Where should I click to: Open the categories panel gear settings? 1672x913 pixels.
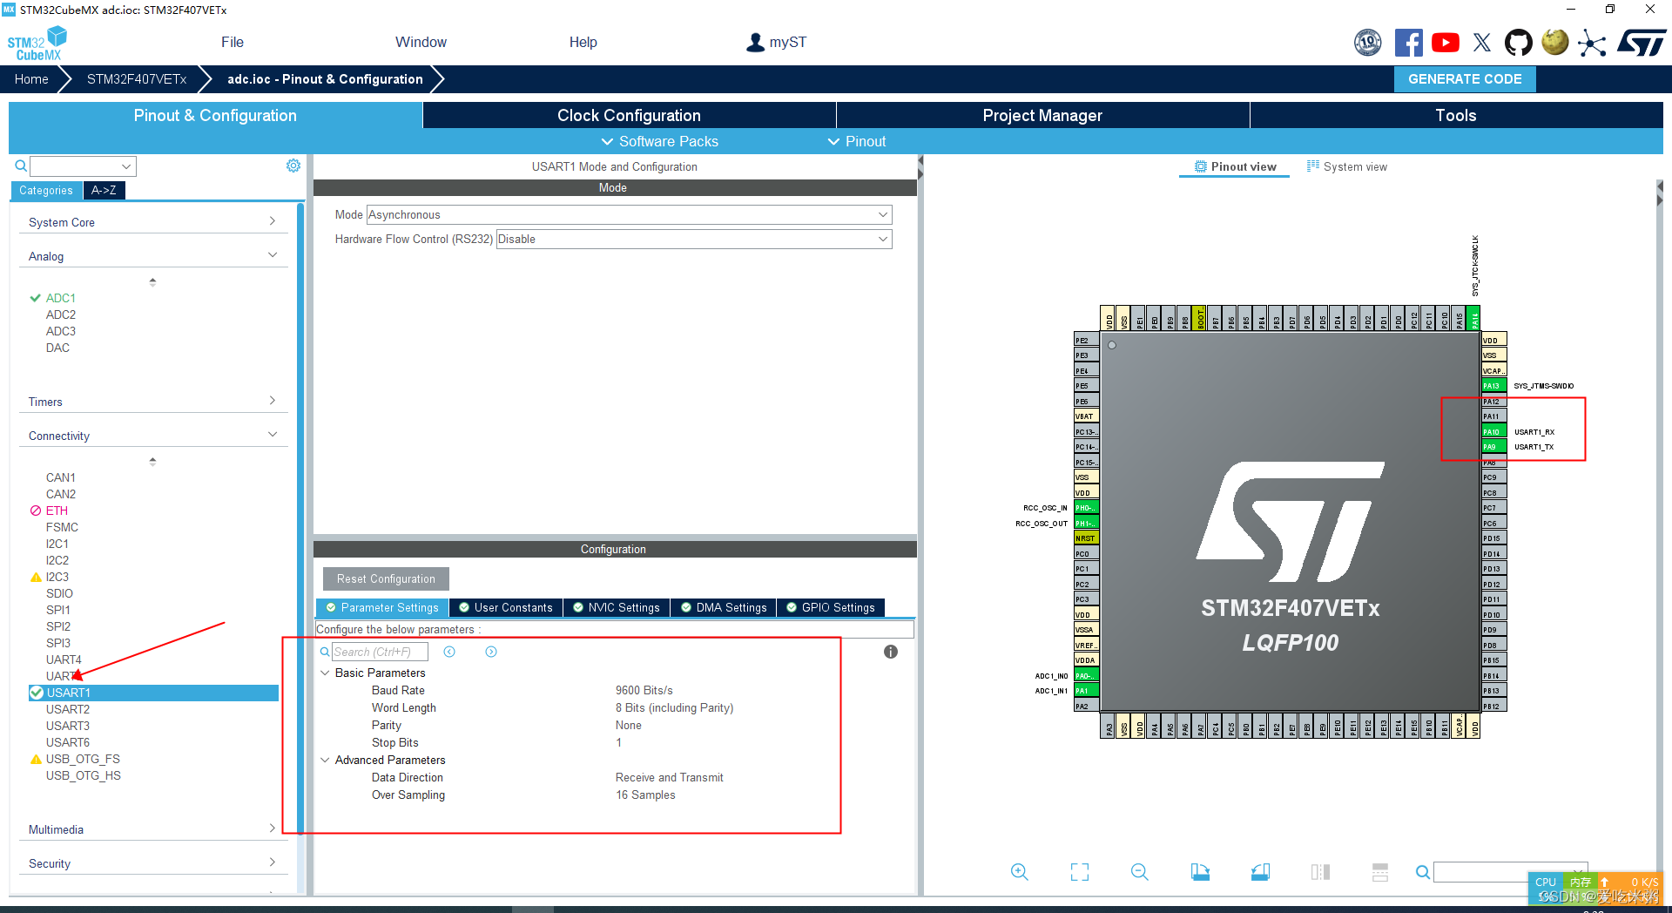[x=293, y=166]
